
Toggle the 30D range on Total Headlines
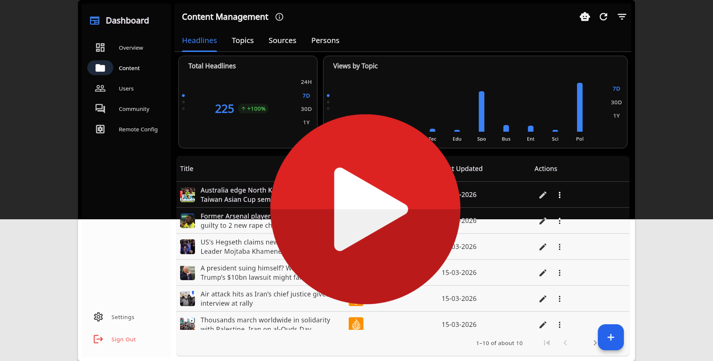coord(306,109)
